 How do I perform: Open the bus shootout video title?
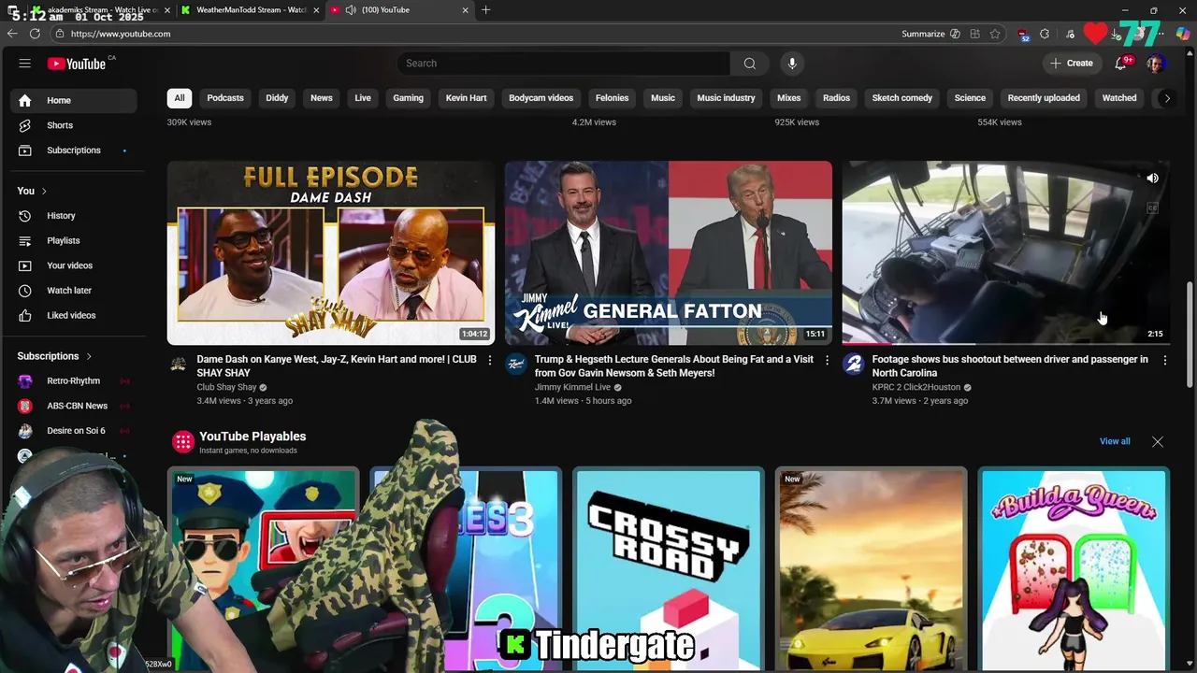1010,366
